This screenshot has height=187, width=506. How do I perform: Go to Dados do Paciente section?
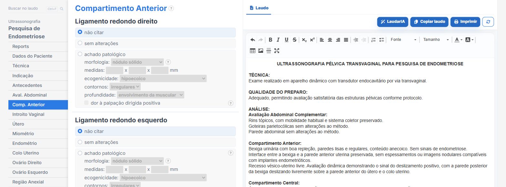[38, 56]
